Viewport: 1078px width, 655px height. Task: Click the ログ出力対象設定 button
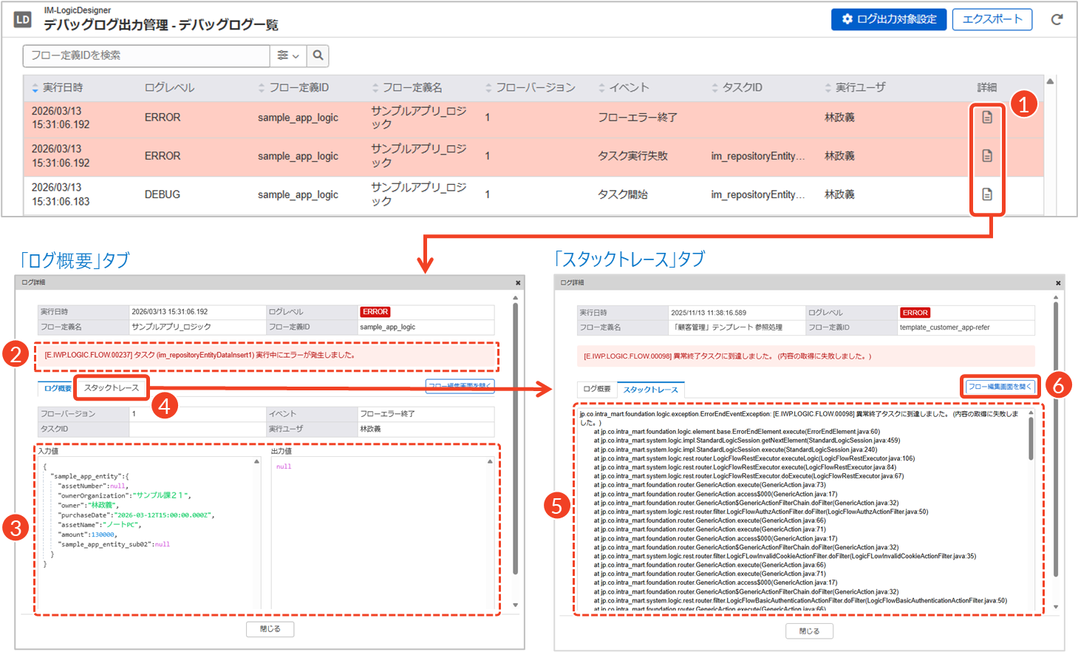(x=888, y=19)
